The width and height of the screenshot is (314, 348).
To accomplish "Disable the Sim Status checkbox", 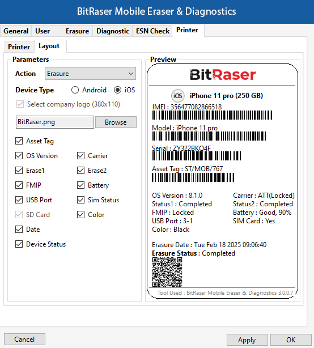I will pyautogui.click(x=81, y=200).
